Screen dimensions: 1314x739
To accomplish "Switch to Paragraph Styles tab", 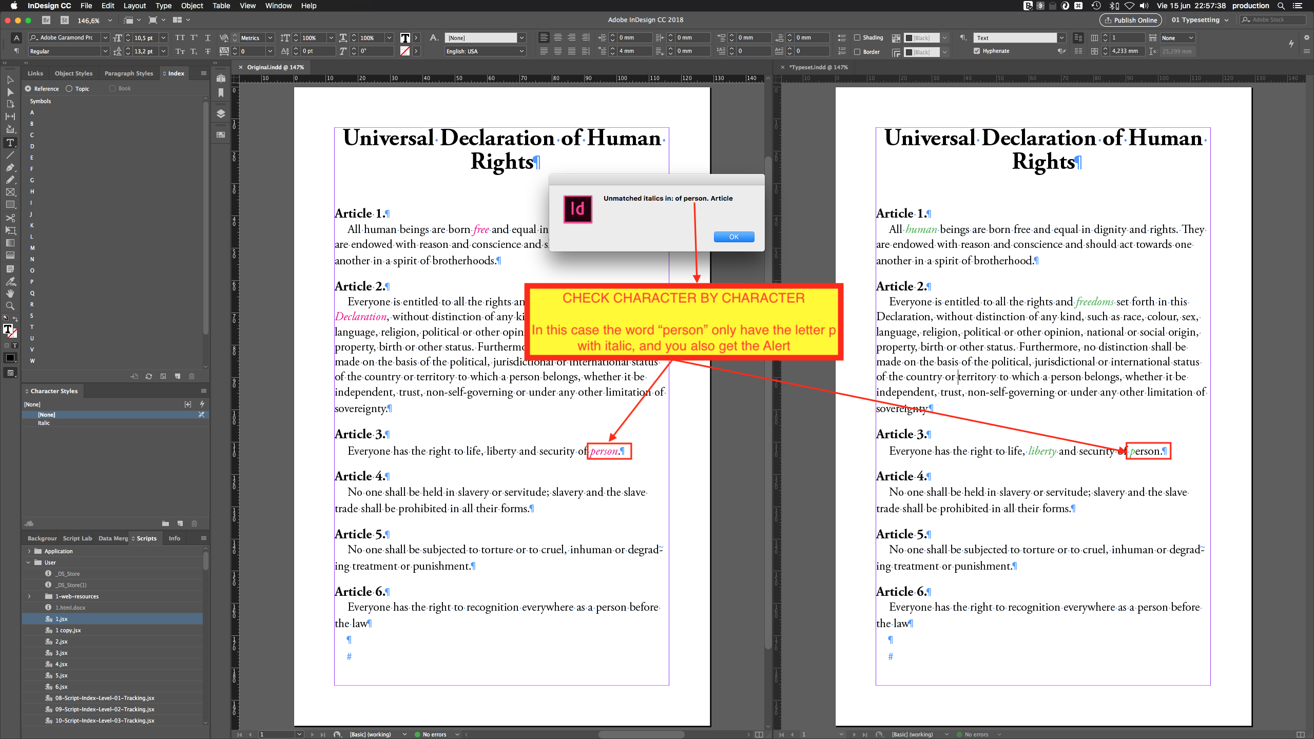I will point(129,73).
